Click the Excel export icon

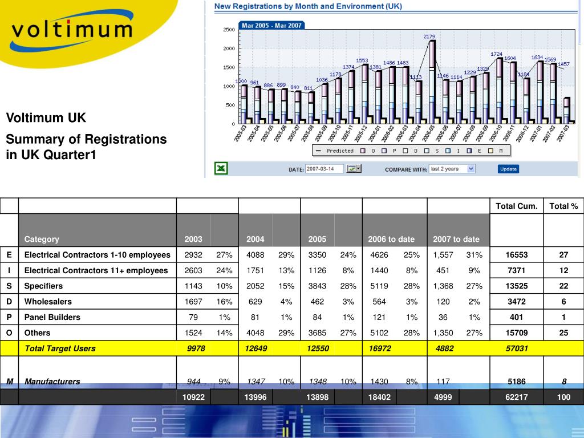[x=221, y=168]
